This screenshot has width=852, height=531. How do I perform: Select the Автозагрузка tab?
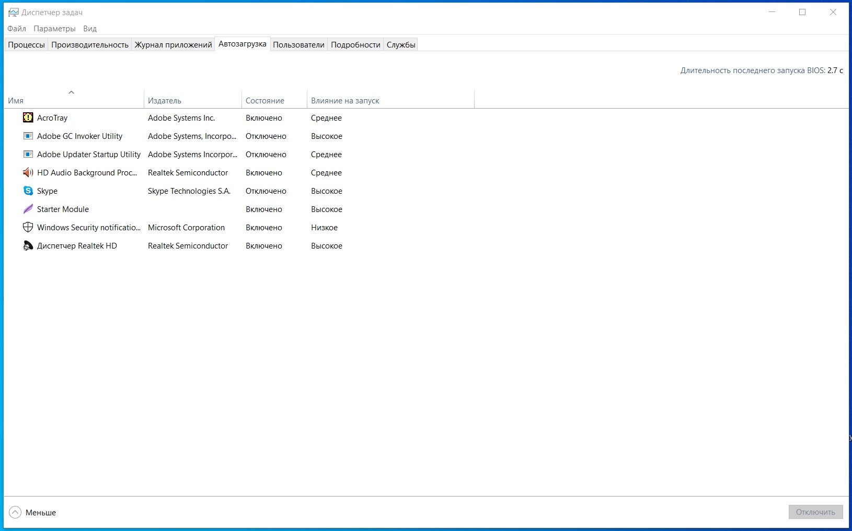243,44
